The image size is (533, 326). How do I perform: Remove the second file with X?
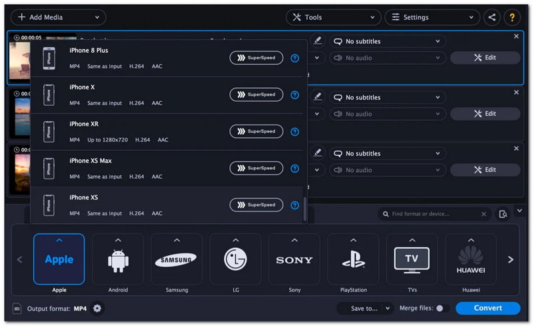pyautogui.click(x=516, y=92)
